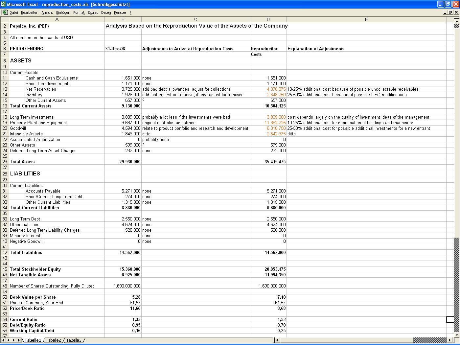Screen dimensions: 460x345
Task: Click the Select All corner button
Action: point(5,19)
